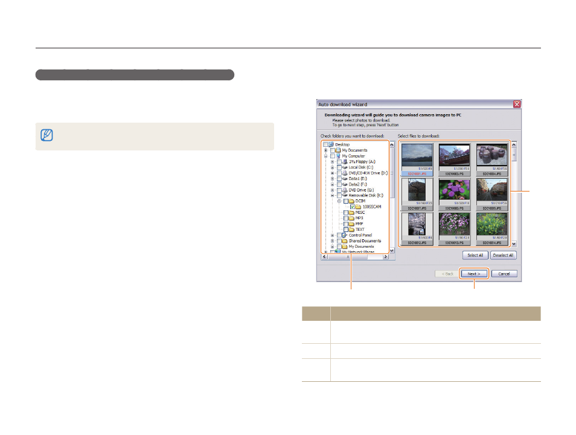The height and width of the screenshot is (435, 576).
Task: Collapse the DCIM folder node
Action: (x=339, y=201)
